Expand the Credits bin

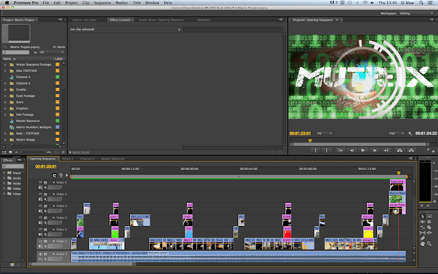click(x=5, y=90)
